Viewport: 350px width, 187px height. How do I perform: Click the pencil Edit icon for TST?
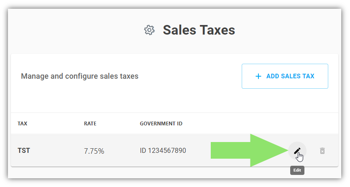pyautogui.click(x=297, y=151)
